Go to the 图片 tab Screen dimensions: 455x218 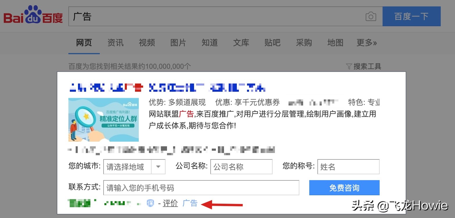178,43
